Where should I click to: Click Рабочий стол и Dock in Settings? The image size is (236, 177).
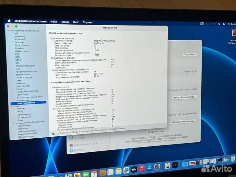pos(85,144)
